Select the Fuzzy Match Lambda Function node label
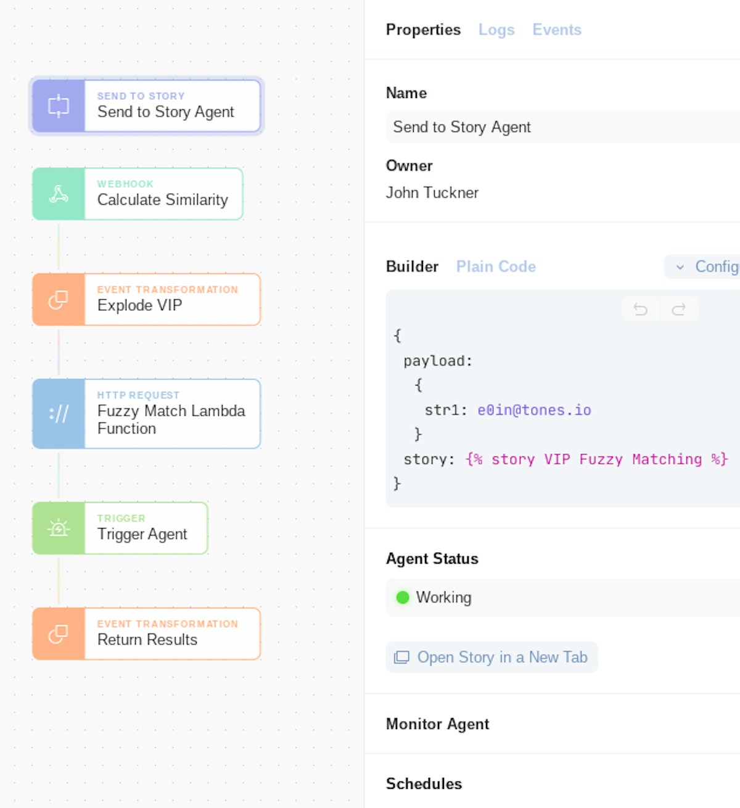The image size is (740, 808). pos(171,419)
